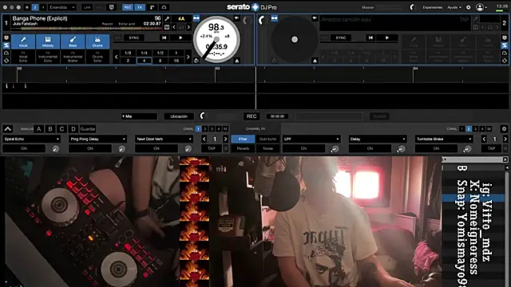This screenshot has height=287, width=511.
Task: Show next loop sizes on deck 1
Action: click(x=188, y=57)
